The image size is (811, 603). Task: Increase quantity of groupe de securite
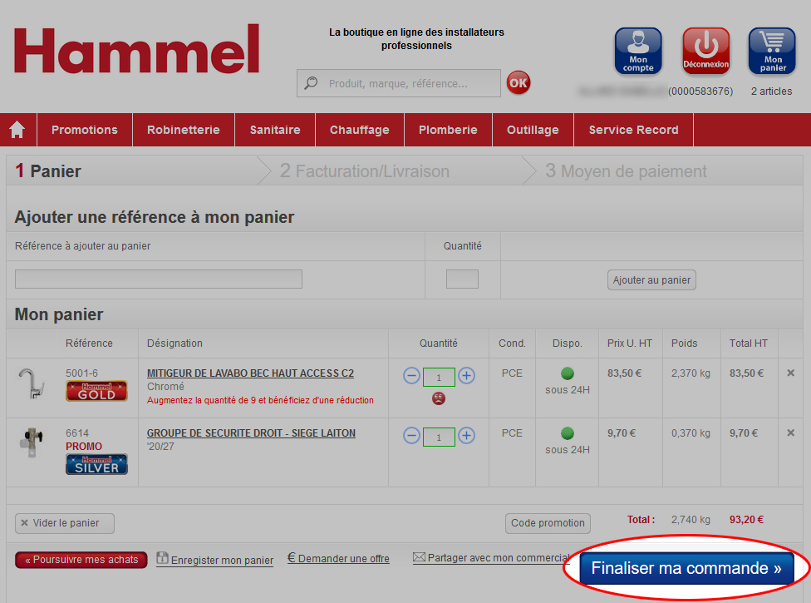coord(466,436)
